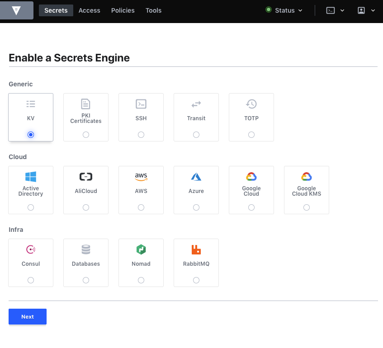Expand the Status dropdown chevron

pos(300,10)
